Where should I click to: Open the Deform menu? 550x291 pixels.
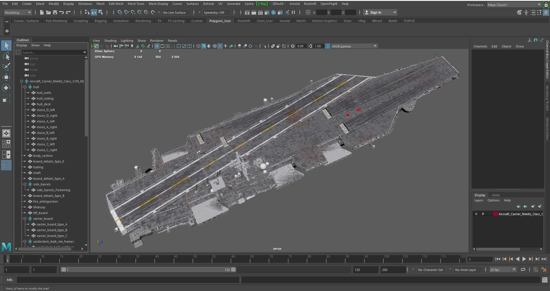tap(208, 4)
